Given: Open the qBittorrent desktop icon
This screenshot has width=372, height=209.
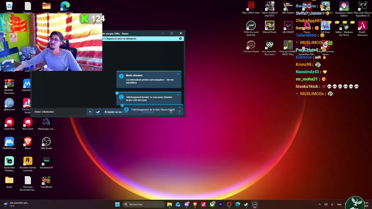Looking at the screenshot, I should click(9, 105).
